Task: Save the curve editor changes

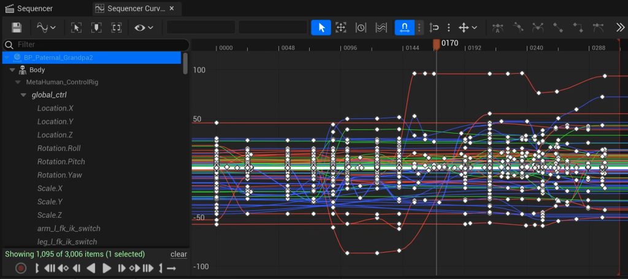Action: tap(17, 28)
